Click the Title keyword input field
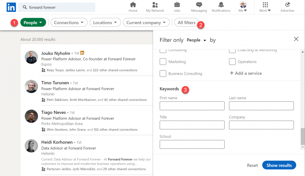This screenshot has height=176, width=305. (192, 125)
